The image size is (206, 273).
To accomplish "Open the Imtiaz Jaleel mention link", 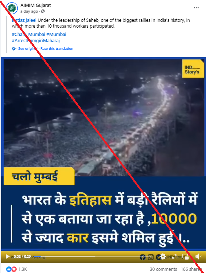I will point(24,20).
